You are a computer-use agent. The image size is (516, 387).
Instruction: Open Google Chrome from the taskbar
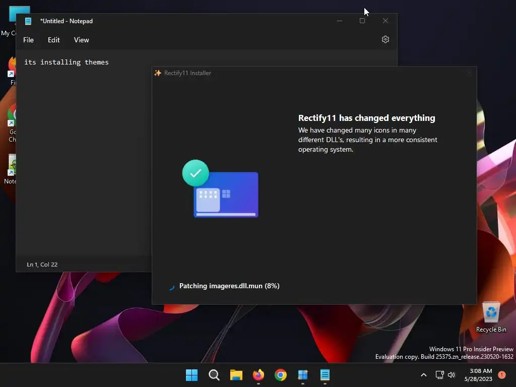point(281,375)
